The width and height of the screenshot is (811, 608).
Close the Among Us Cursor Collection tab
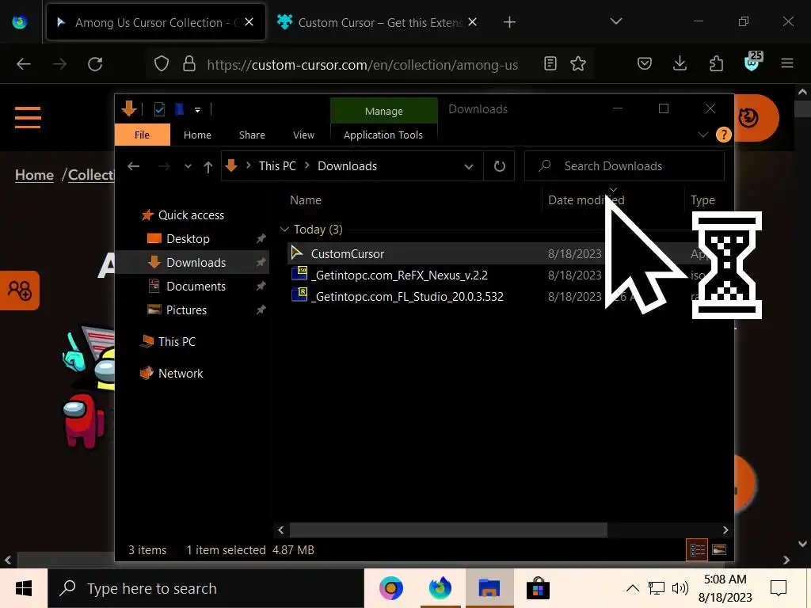tap(249, 21)
